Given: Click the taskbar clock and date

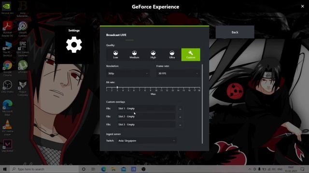Looking at the screenshot, I should 291,169.
